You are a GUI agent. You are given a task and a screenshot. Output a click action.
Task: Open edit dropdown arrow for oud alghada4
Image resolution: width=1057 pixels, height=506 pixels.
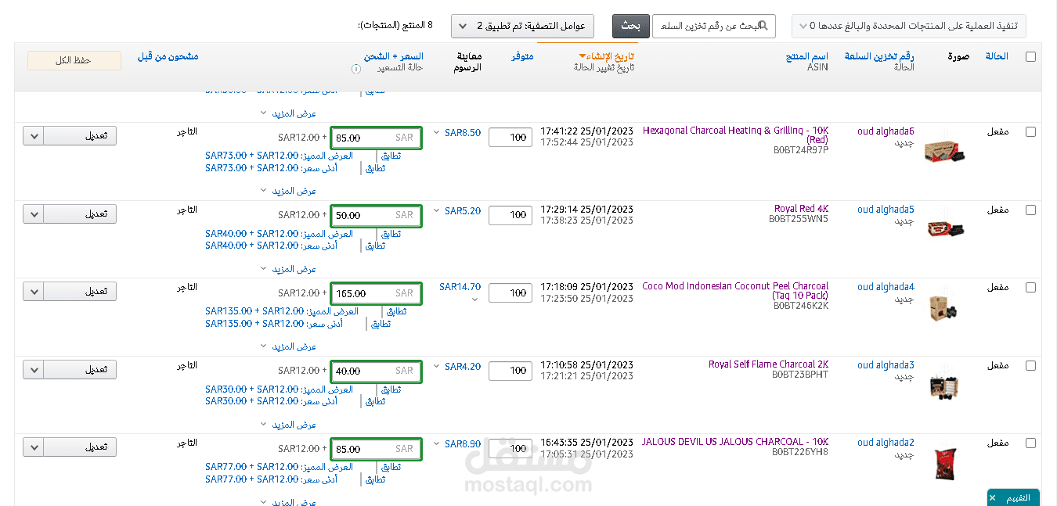click(34, 292)
